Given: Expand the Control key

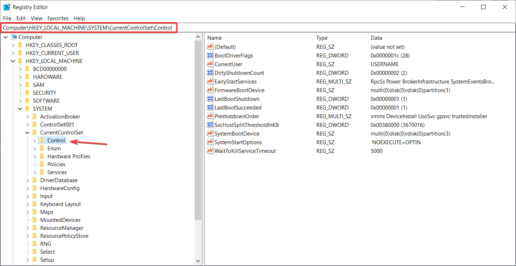Looking at the screenshot, I should point(35,140).
